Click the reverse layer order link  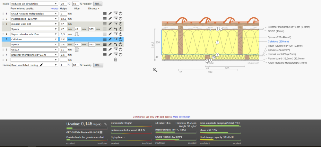pos(54,9)
